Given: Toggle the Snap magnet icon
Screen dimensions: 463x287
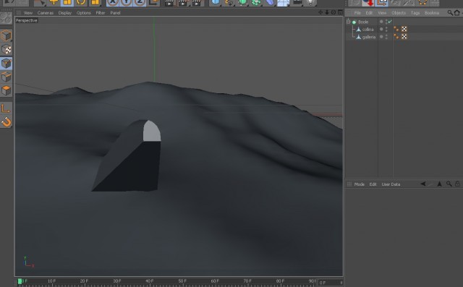Looking at the screenshot, I should pyautogui.click(x=7, y=122).
